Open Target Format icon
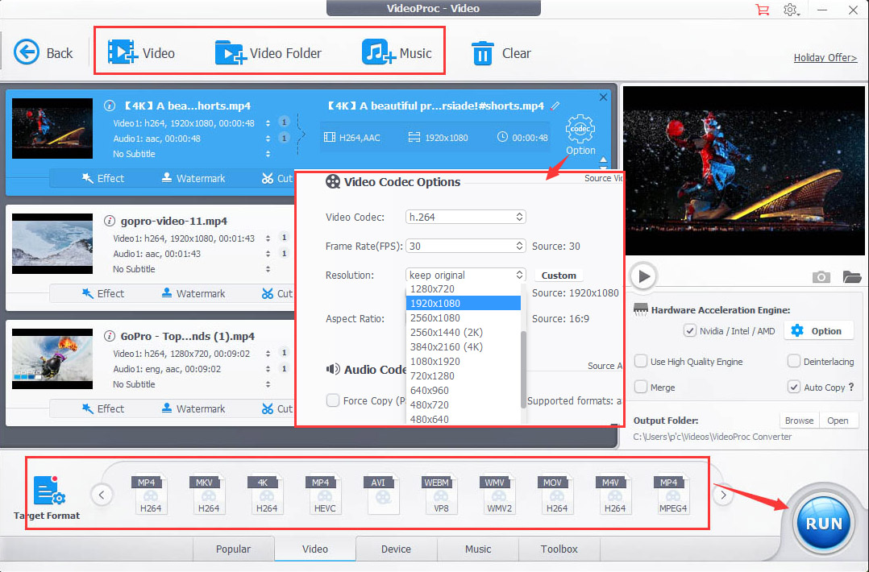This screenshot has height=572, width=869. pos(48,491)
